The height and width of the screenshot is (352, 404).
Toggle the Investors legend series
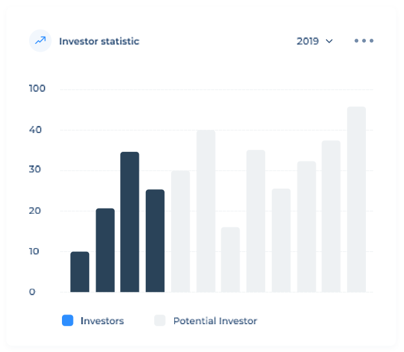tap(93, 320)
